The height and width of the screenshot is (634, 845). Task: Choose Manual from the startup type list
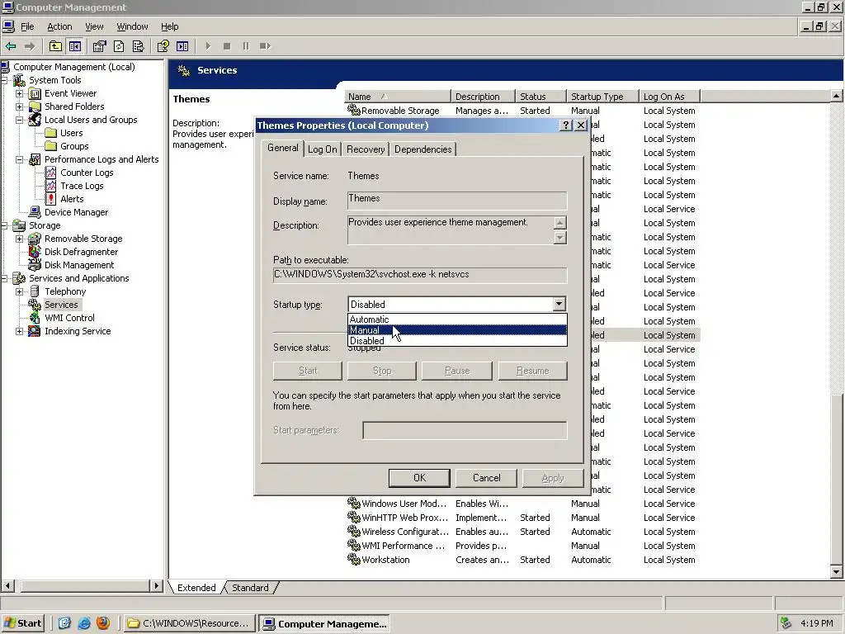pyautogui.click(x=457, y=330)
